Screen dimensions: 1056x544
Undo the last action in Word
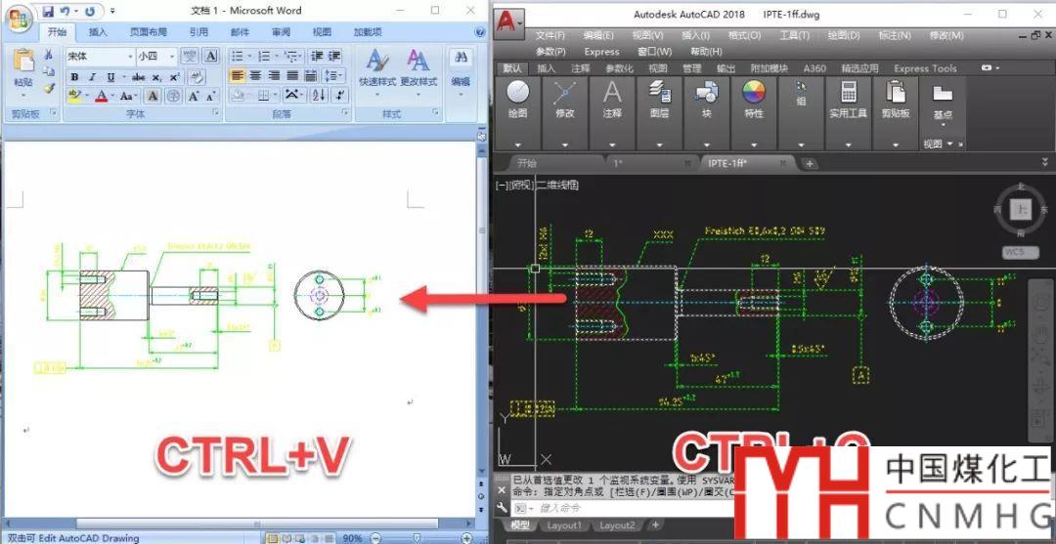tap(66, 11)
